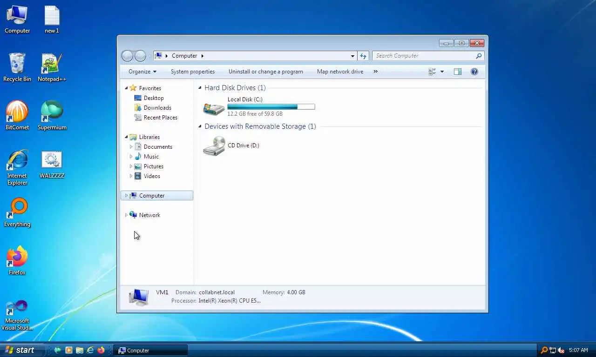596x357 pixels.
Task: Click the muted volume tray icon
Action: coord(561,350)
